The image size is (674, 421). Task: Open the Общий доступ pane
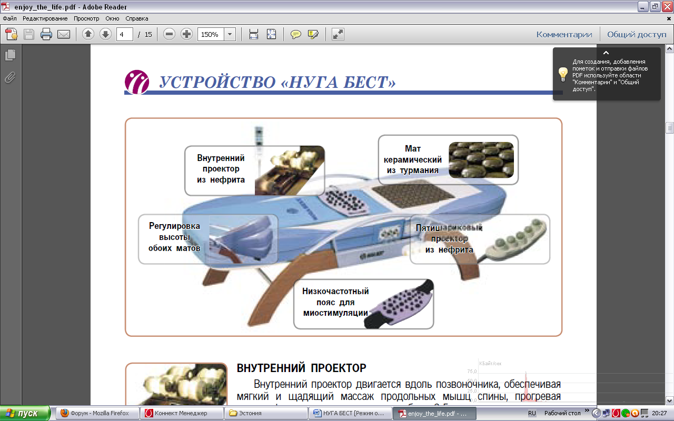[x=637, y=34]
